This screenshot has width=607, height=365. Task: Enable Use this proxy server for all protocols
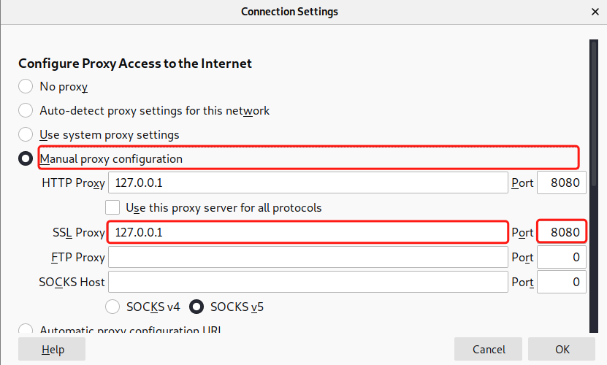[112, 207]
